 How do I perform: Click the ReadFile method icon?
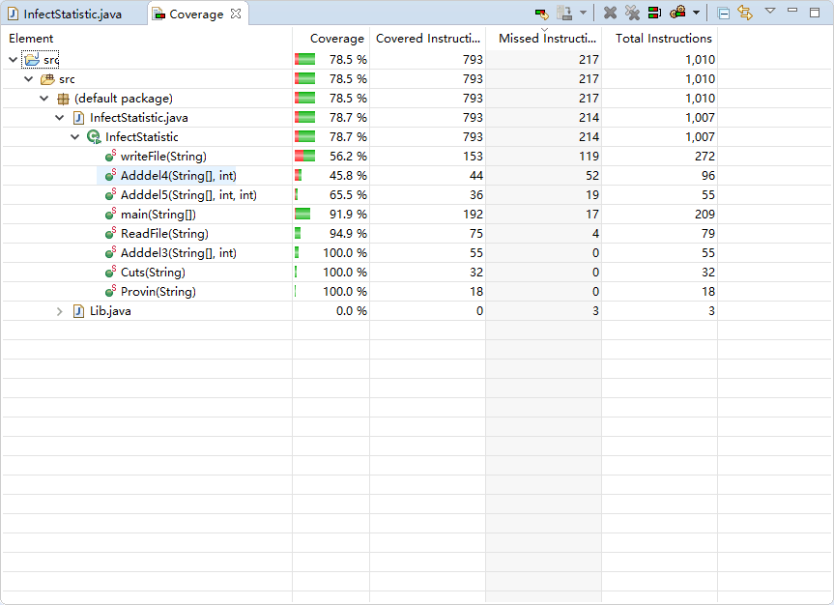(x=110, y=233)
